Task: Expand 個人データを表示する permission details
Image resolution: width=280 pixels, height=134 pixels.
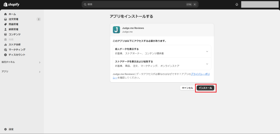Action: 207,51
